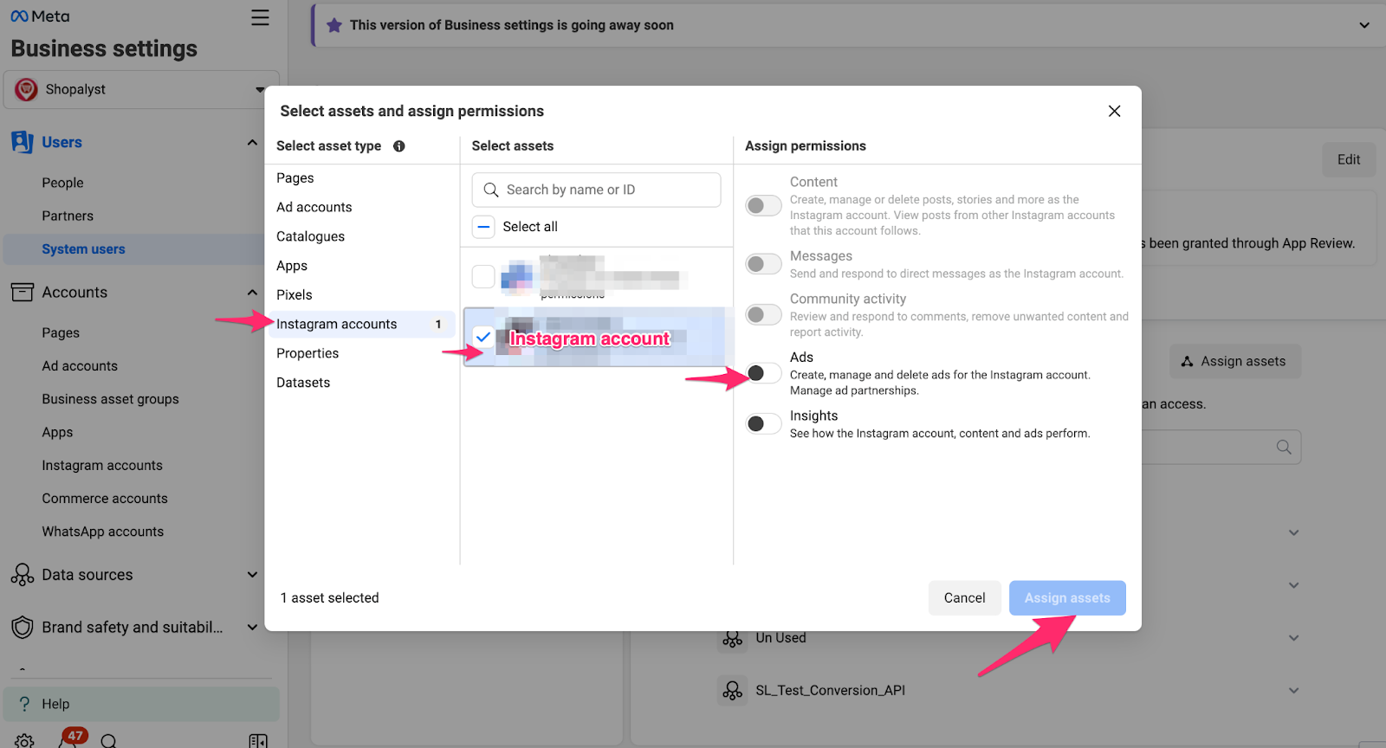Image resolution: width=1386 pixels, height=748 pixels.
Task: Click the background assets search field
Action: coord(1221,448)
